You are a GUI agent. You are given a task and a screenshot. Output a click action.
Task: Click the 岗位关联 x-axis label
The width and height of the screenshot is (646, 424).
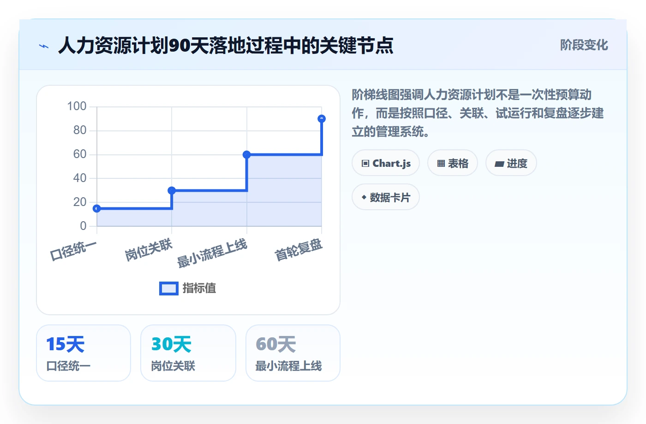[149, 250]
